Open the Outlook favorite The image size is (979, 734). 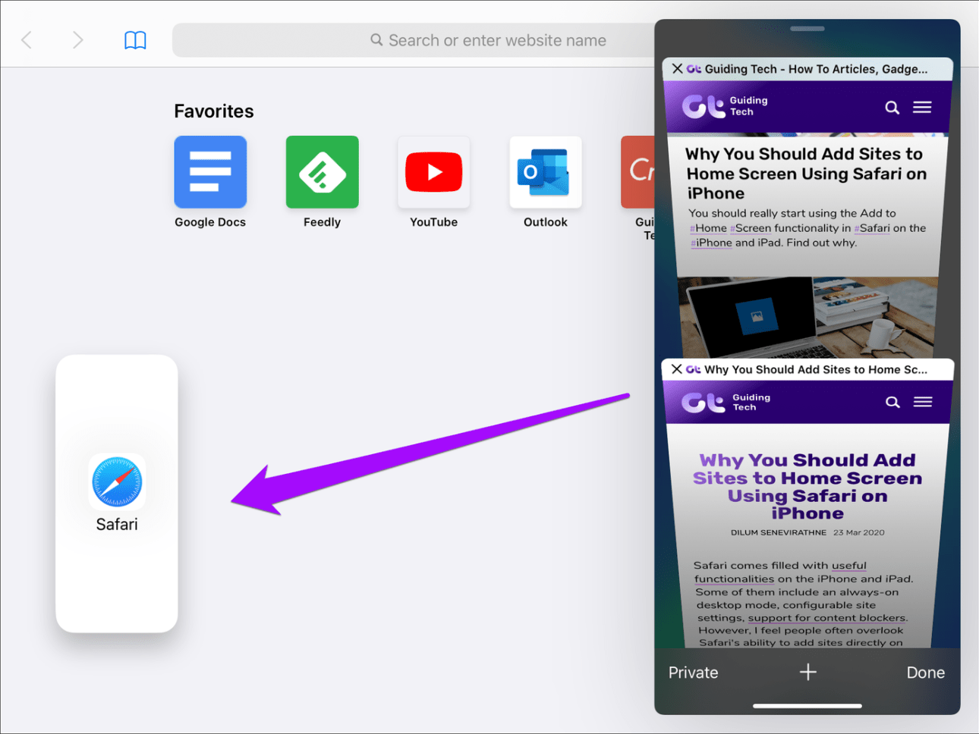click(545, 172)
